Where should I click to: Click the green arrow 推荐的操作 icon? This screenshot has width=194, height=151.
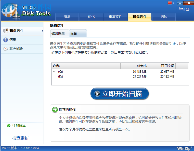[55, 110]
